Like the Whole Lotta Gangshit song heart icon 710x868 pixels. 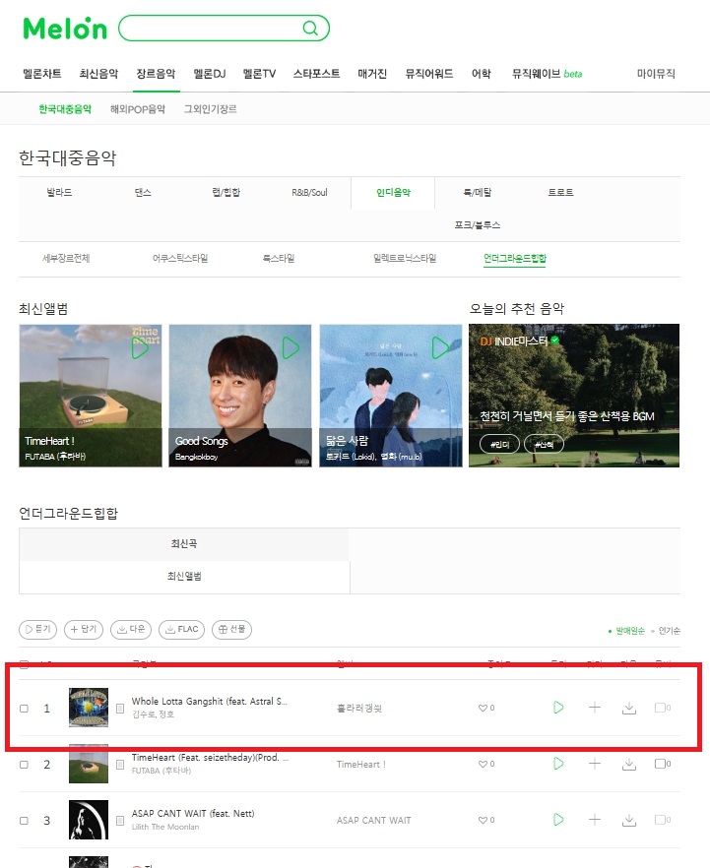(483, 708)
